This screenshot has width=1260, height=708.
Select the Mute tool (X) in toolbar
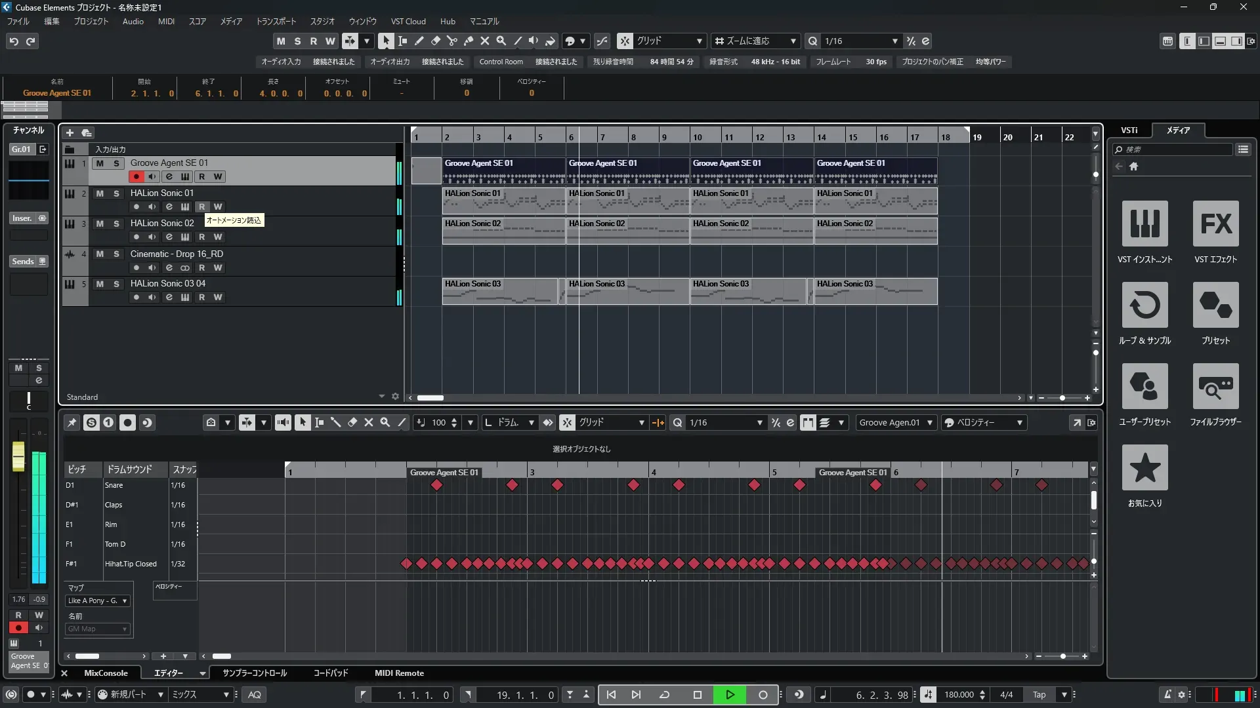(484, 41)
